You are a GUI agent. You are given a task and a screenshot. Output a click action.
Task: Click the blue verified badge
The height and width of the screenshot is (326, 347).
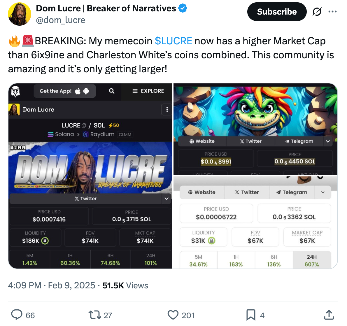183,8
